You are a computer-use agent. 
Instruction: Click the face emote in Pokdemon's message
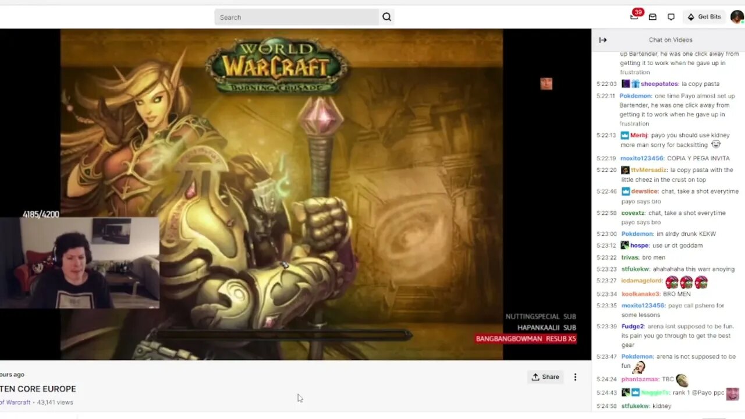point(639,367)
